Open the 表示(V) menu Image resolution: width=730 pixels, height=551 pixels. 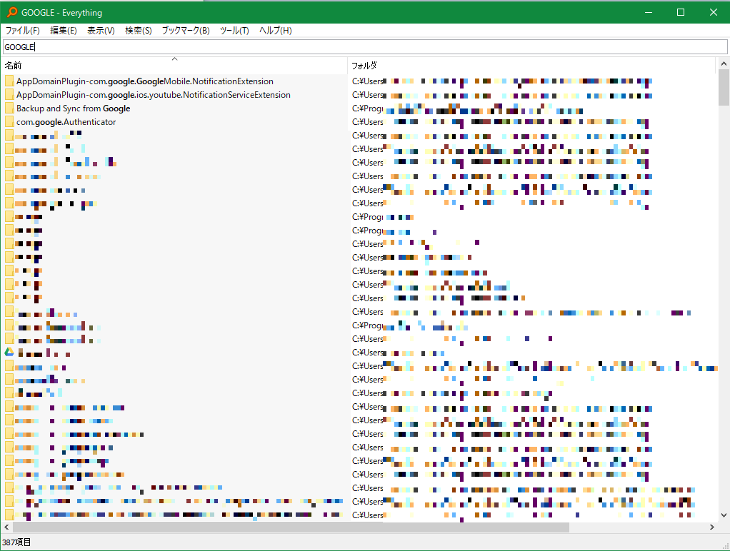[x=101, y=31]
